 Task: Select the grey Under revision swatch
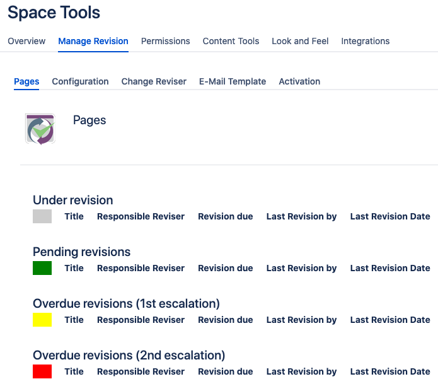[x=42, y=216]
